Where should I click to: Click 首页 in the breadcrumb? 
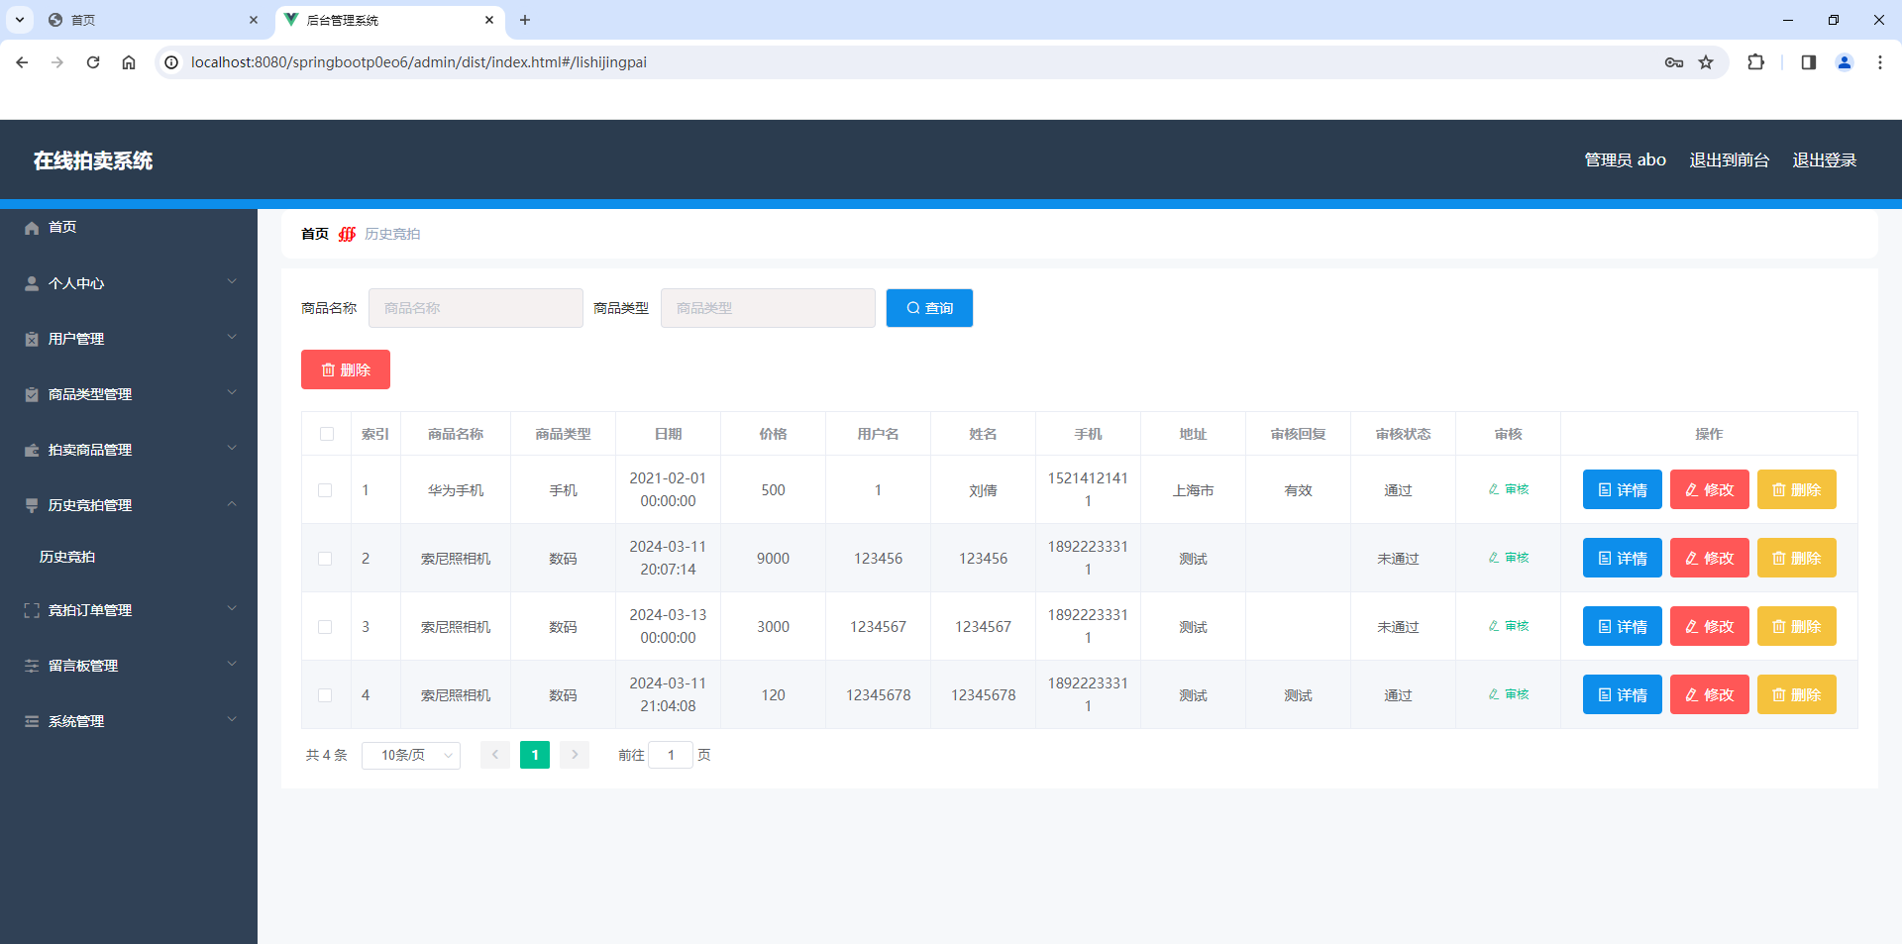(315, 234)
